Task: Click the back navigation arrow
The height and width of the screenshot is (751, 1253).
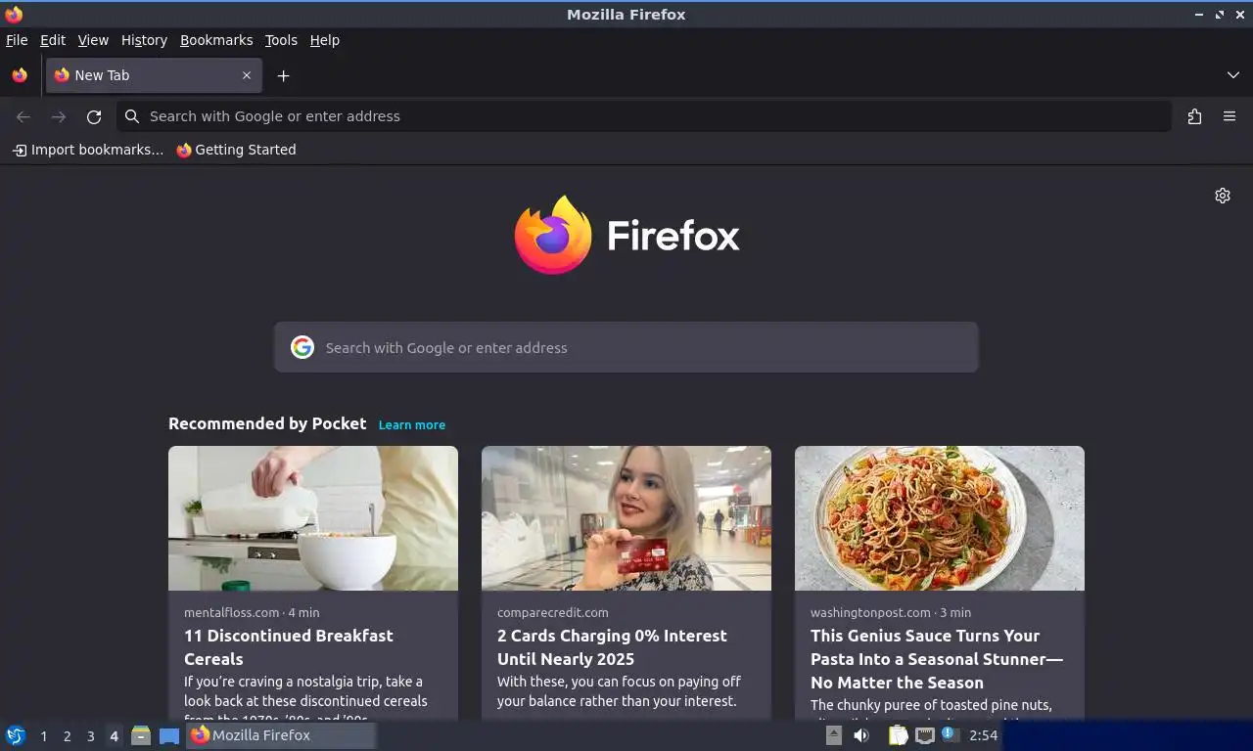Action: [x=23, y=116]
